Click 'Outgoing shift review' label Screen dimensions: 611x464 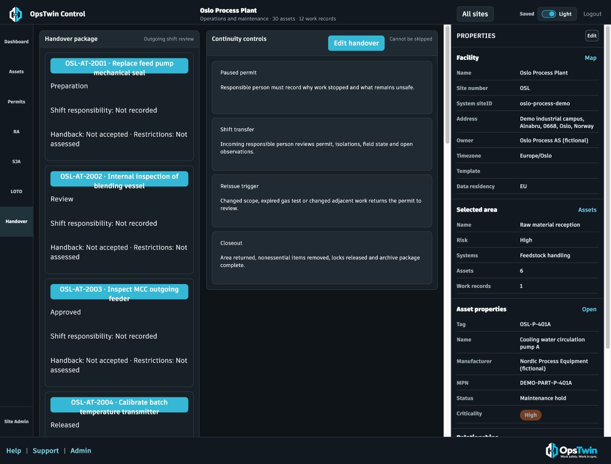click(x=168, y=39)
